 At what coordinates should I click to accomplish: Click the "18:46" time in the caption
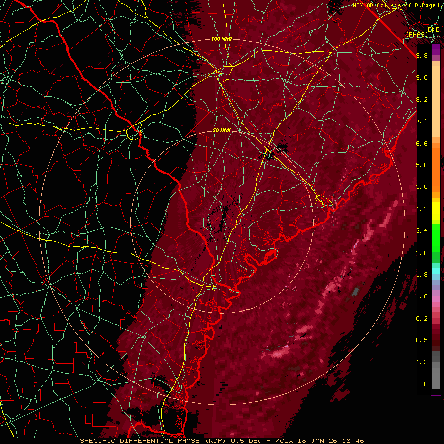click(354, 441)
